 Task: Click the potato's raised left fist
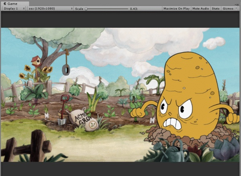click(x=137, y=113)
